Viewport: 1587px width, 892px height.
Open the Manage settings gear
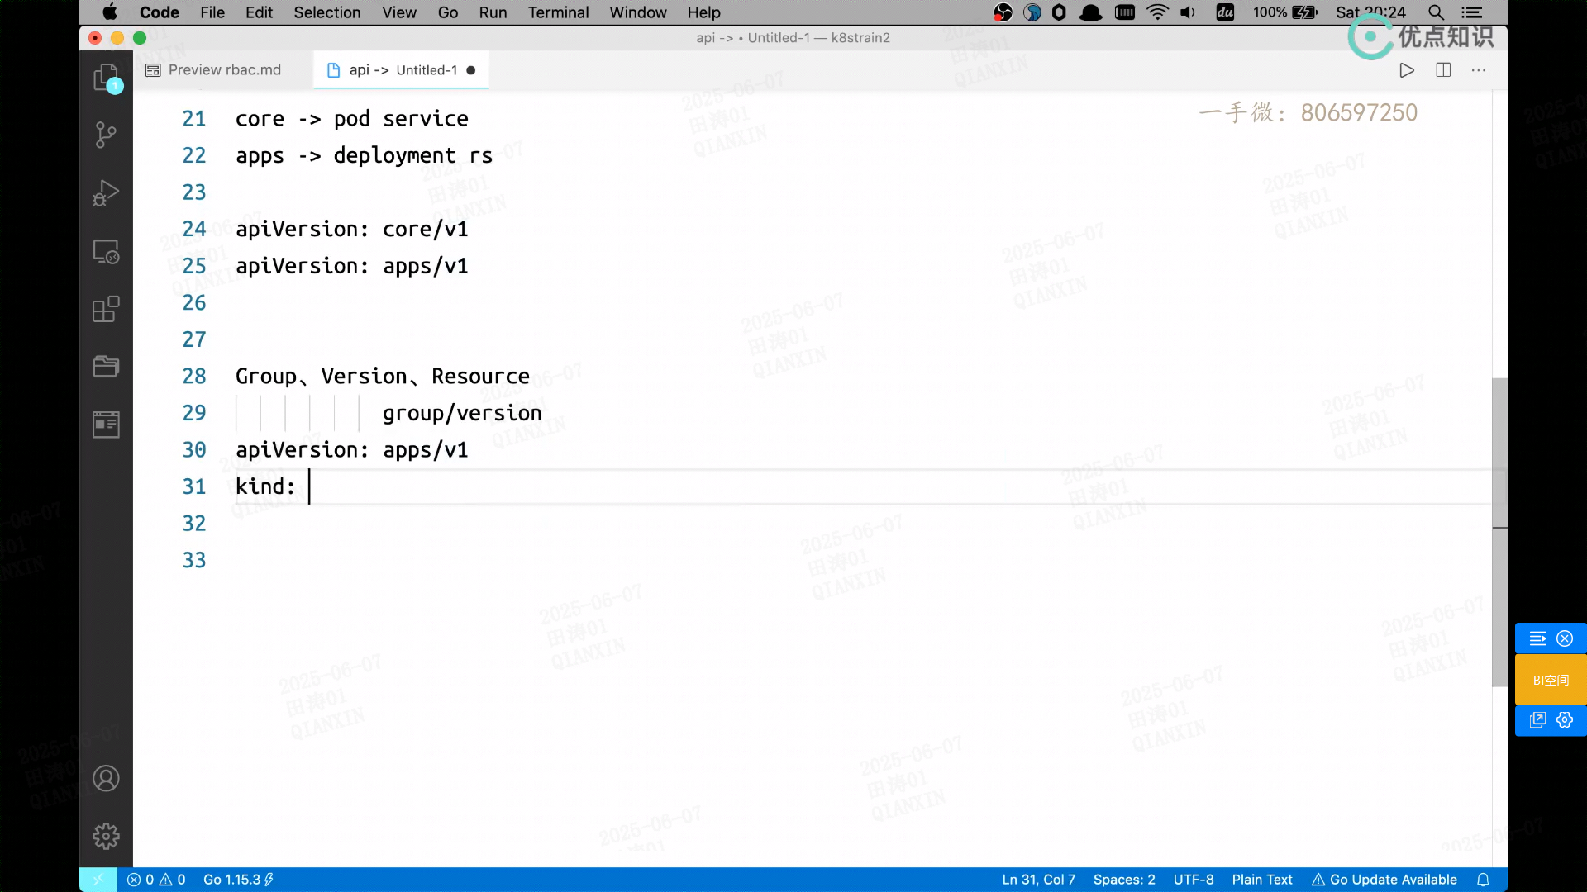point(106,836)
